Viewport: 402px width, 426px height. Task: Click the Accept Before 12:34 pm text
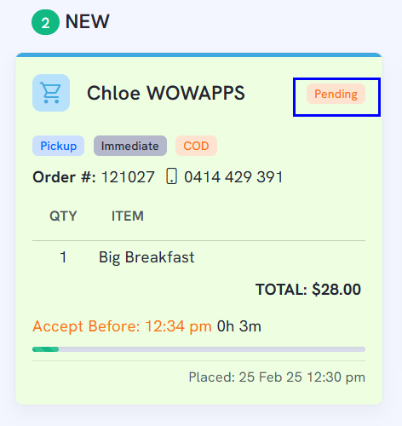point(122,326)
